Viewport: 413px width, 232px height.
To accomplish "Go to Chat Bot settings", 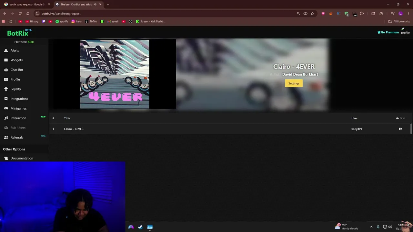I will click(x=16, y=70).
